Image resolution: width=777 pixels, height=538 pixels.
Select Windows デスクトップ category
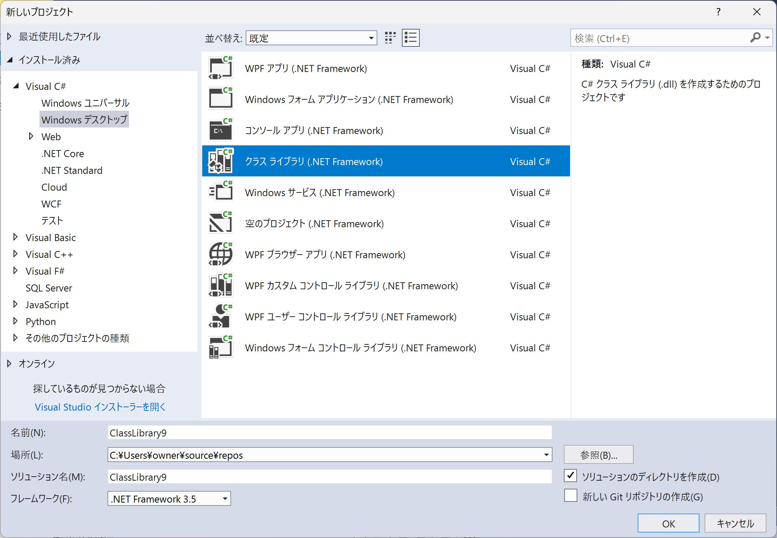pos(84,119)
